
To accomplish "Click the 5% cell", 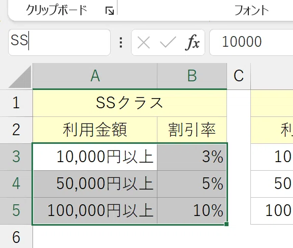I will pos(192,184).
